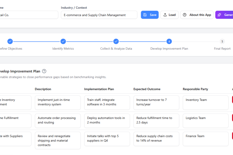The image size is (233, 155).
Task: Load a previously saved project
Action: click(x=169, y=15)
